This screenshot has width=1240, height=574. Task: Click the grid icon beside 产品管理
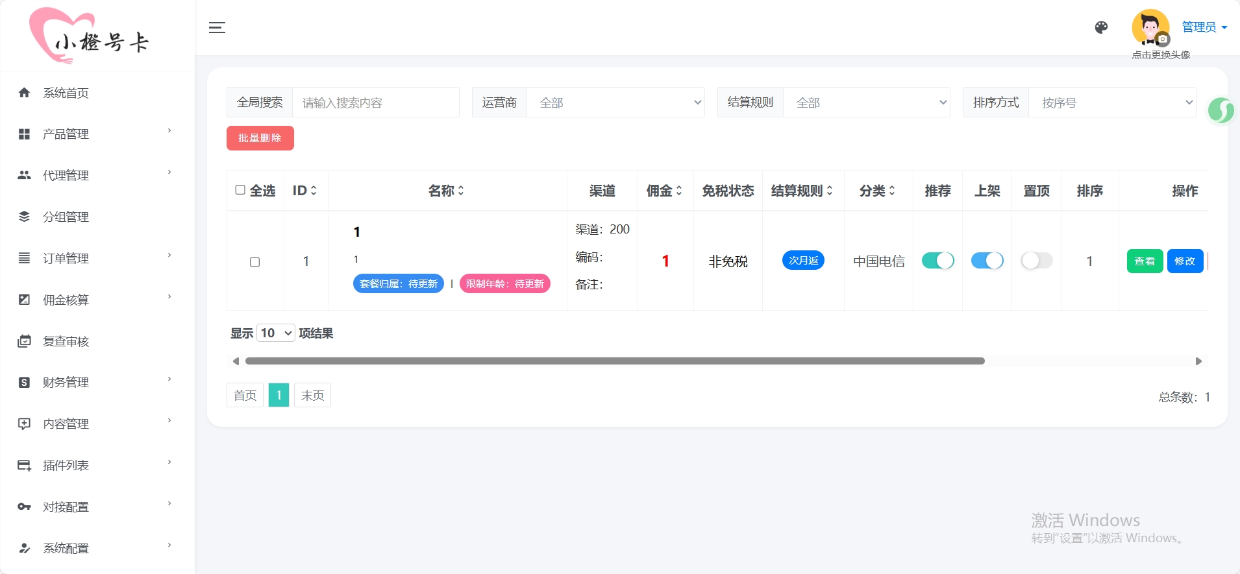pyautogui.click(x=24, y=134)
